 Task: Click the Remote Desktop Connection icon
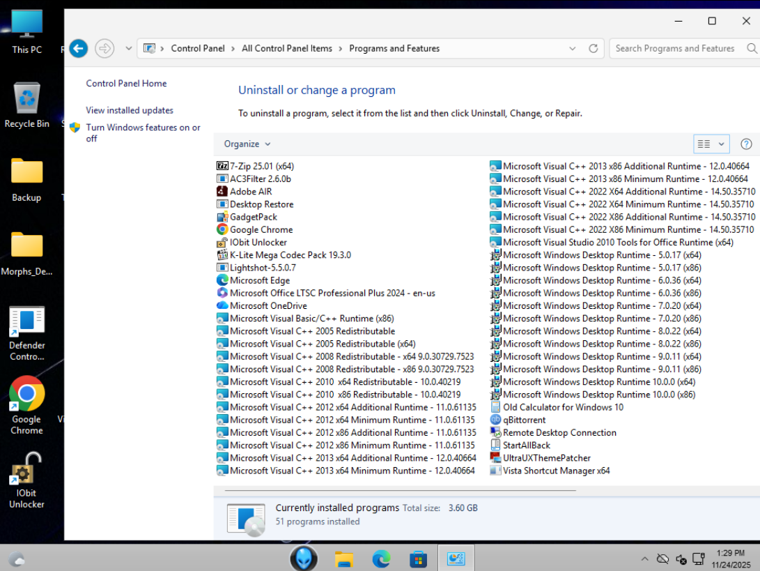click(495, 432)
